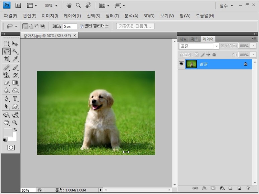Select the Crop tool
259x194 pixels.
click(6, 59)
